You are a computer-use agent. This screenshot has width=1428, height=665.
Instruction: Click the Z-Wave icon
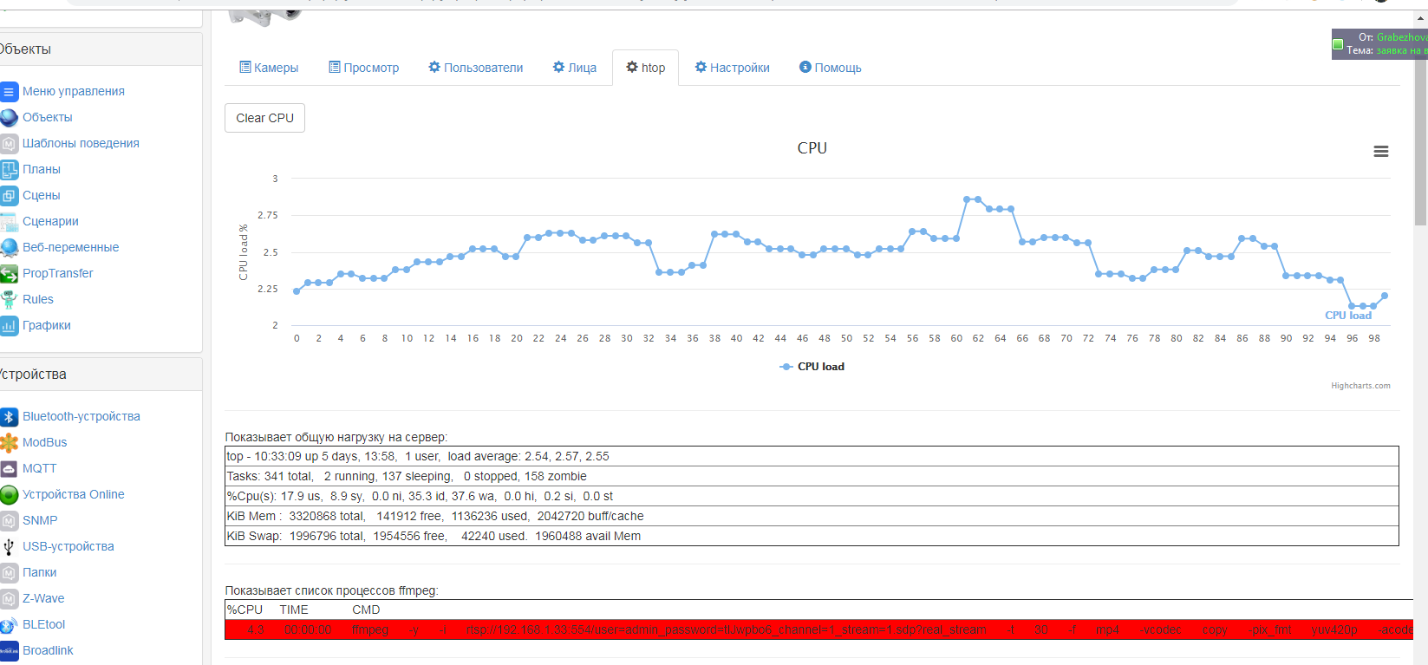9,598
